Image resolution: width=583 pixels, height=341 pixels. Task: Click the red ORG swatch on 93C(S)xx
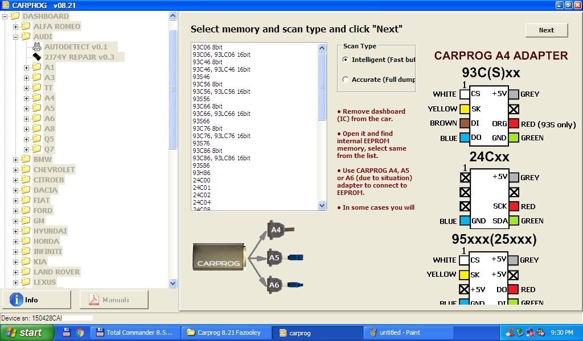pos(514,123)
